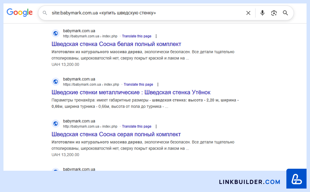Screen dimensions: 310x192
Task: Click the snippet text under the Сосна белая title
Action: point(143,55)
